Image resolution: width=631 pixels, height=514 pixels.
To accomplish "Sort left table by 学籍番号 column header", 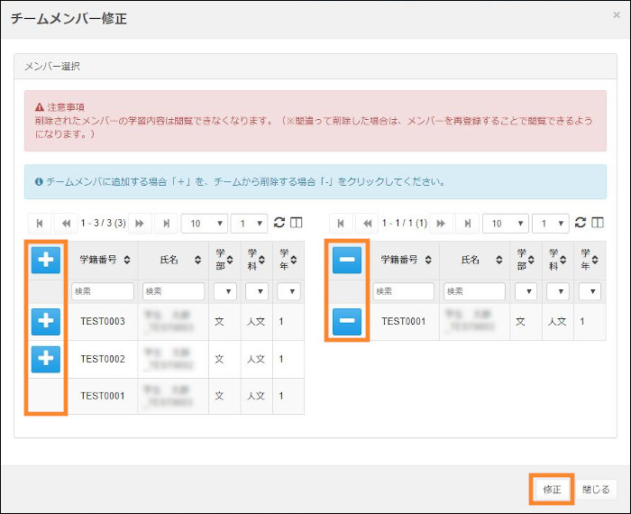I will [x=103, y=260].
